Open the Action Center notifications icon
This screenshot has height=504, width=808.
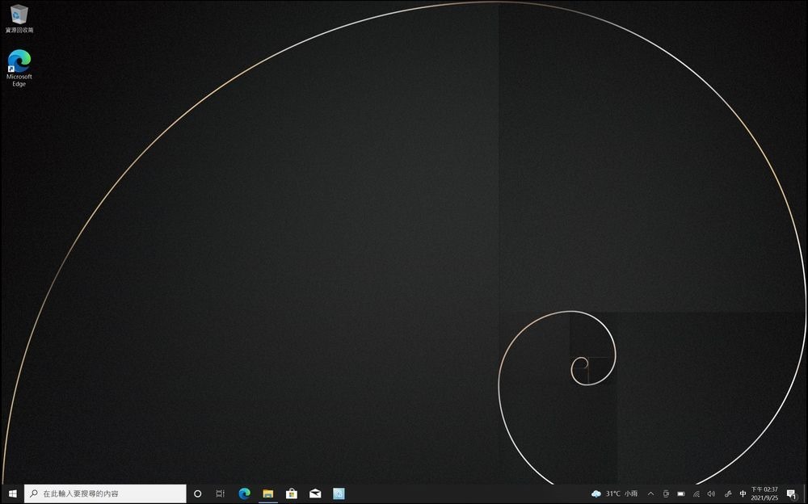pos(792,493)
